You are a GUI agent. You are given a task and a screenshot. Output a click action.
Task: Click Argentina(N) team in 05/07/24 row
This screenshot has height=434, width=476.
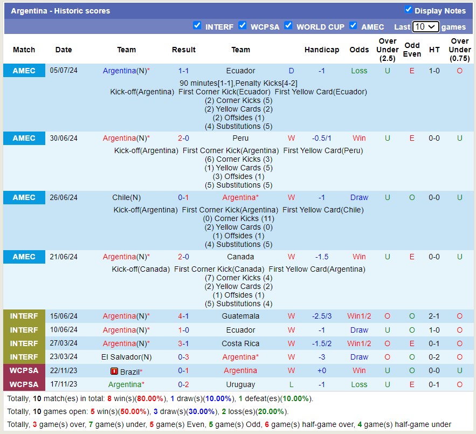click(x=126, y=71)
